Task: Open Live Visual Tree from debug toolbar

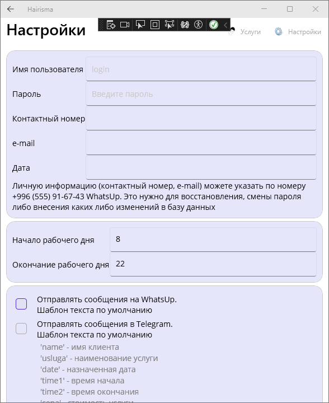Action: [x=111, y=25]
